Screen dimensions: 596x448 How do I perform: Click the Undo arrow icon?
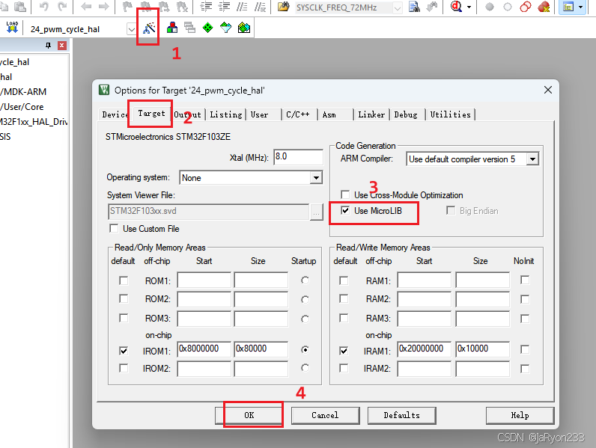pyautogui.click(x=44, y=6)
